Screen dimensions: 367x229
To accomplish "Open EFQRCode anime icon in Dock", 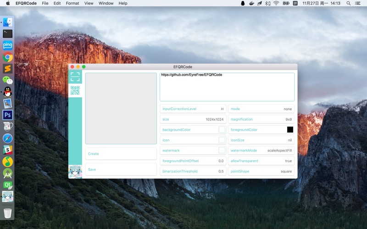I will coord(7,196).
